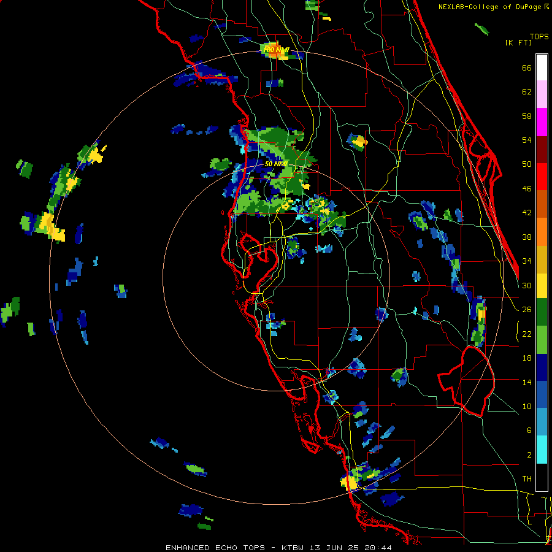The height and width of the screenshot is (552, 552).
Task: Click the '20:44' timestamp
Action: (378, 548)
